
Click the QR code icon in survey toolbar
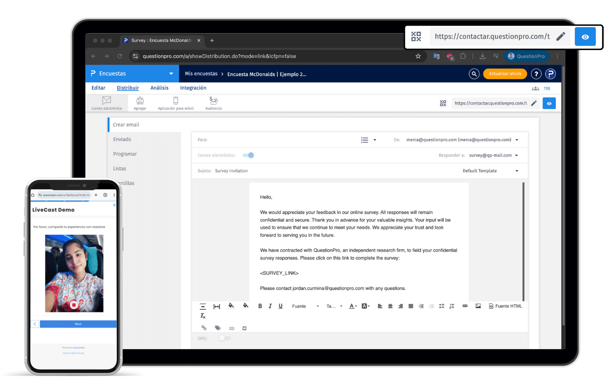point(443,103)
